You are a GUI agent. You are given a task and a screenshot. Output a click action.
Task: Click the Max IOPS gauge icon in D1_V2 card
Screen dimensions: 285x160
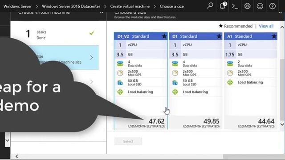coord(120,73)
